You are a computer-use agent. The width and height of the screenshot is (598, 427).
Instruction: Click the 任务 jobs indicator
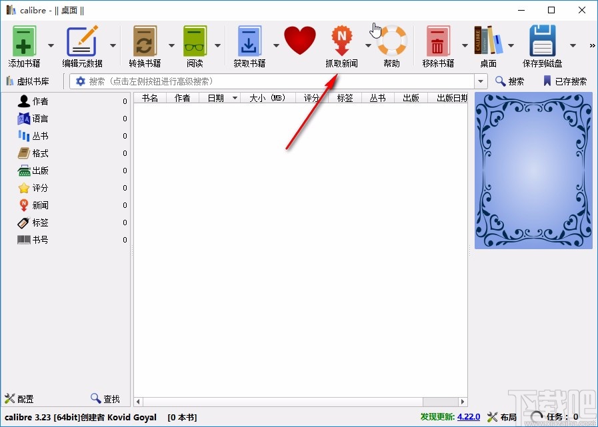coord(555,417)
